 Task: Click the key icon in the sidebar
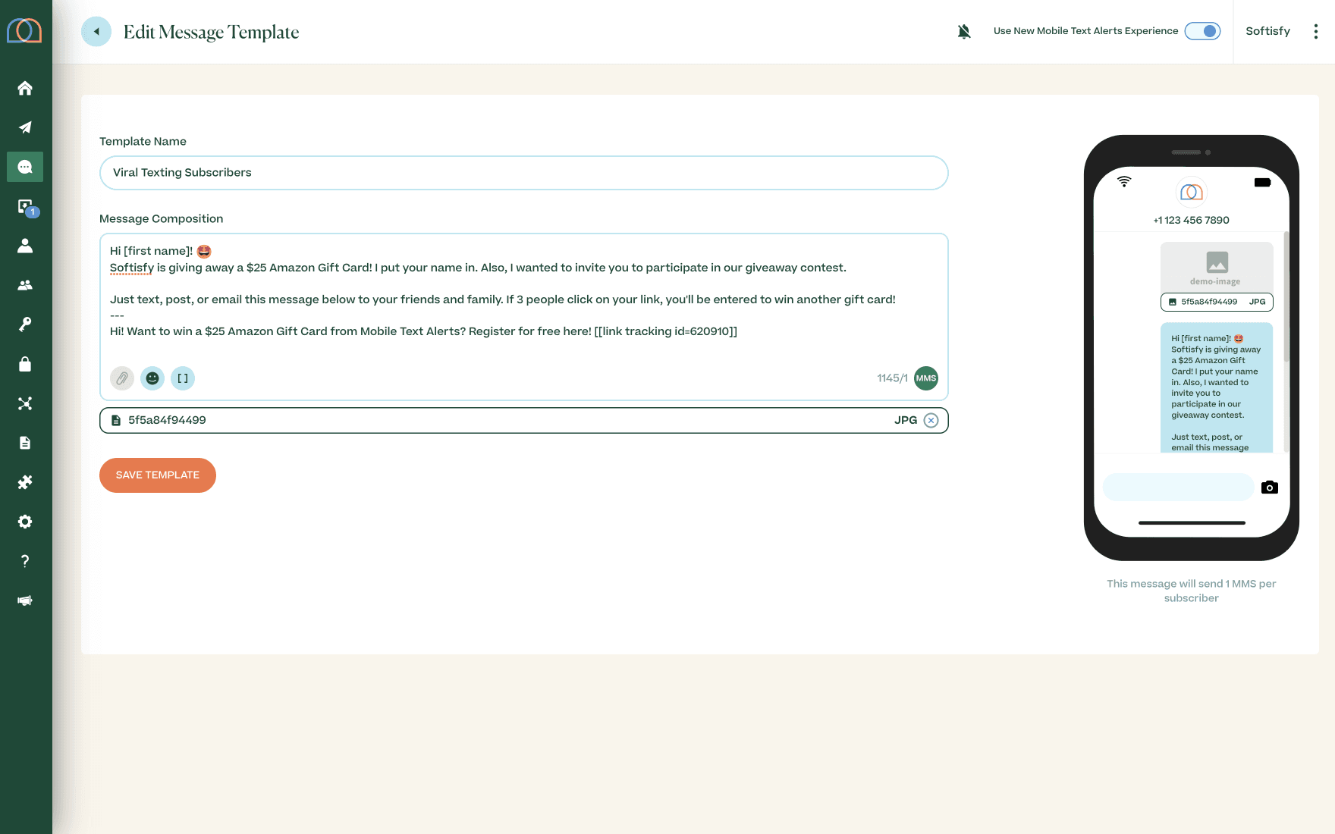pyautogui.click(x=25, y=325)
